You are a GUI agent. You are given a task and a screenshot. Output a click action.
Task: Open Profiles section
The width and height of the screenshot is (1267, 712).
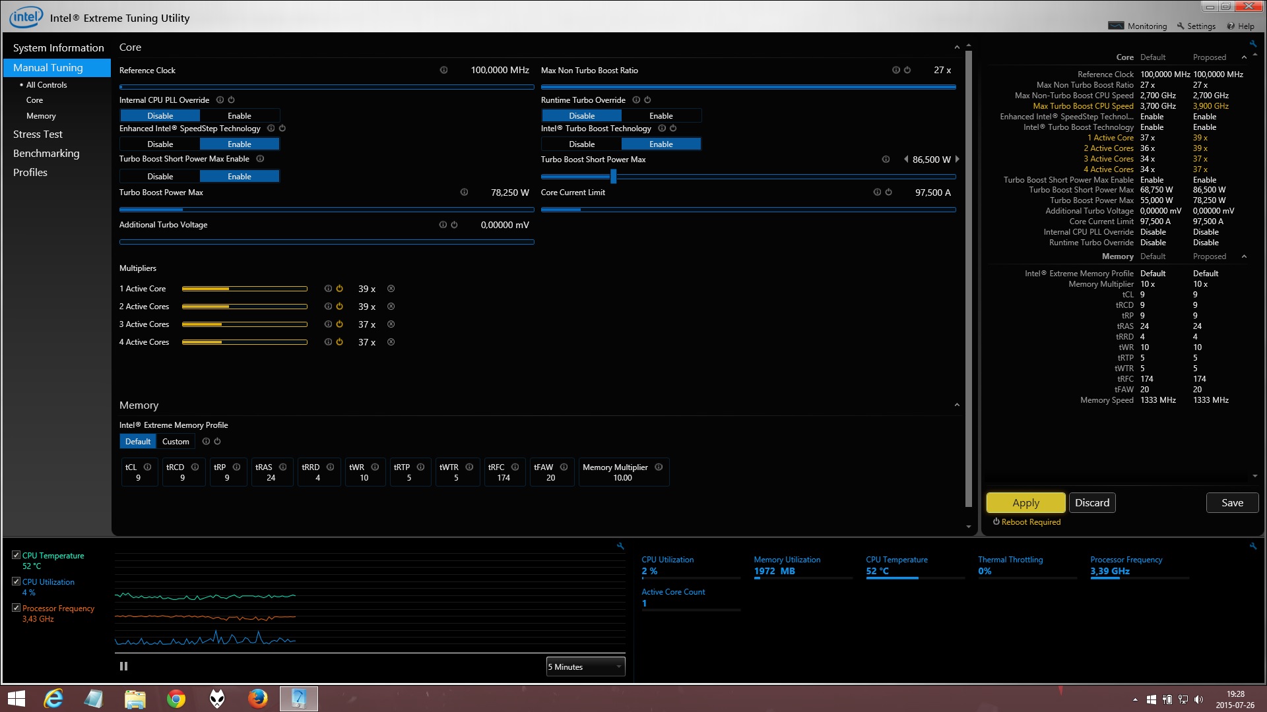(x=30, y=173)
